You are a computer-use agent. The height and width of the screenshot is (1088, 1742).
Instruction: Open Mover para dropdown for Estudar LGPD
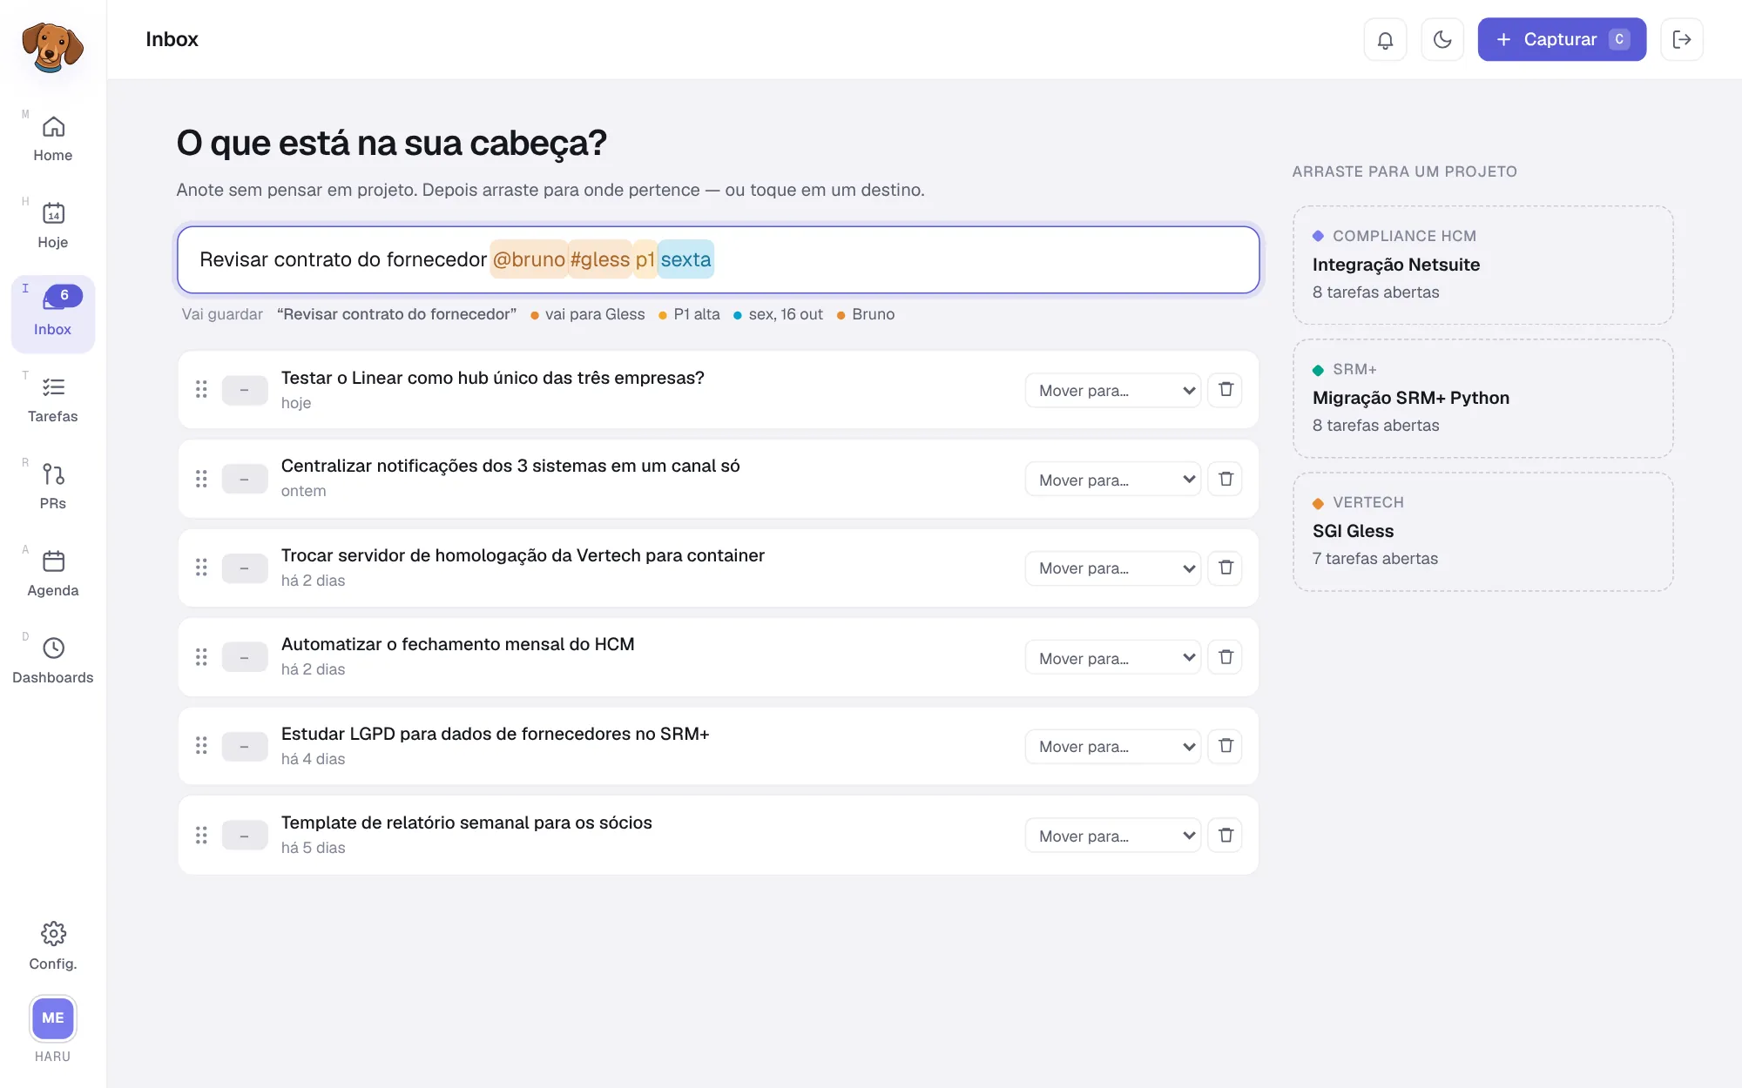1113,747
